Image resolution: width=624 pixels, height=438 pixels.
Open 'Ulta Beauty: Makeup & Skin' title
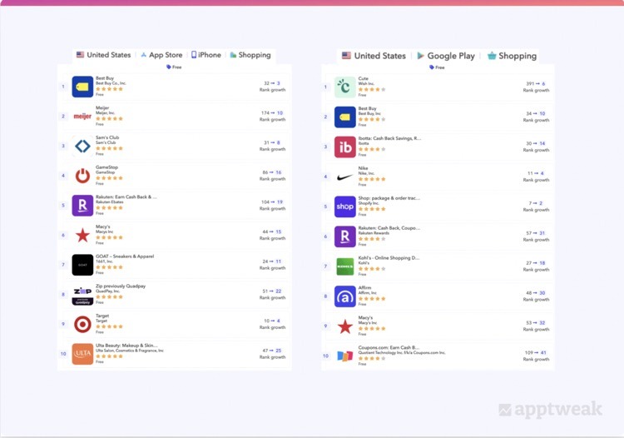coord(126,346)
